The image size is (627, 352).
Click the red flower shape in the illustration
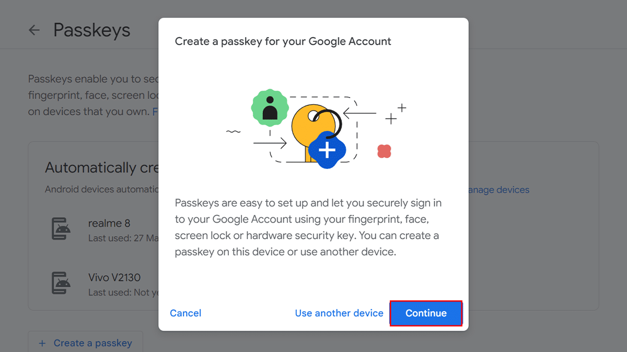point(384,151)
